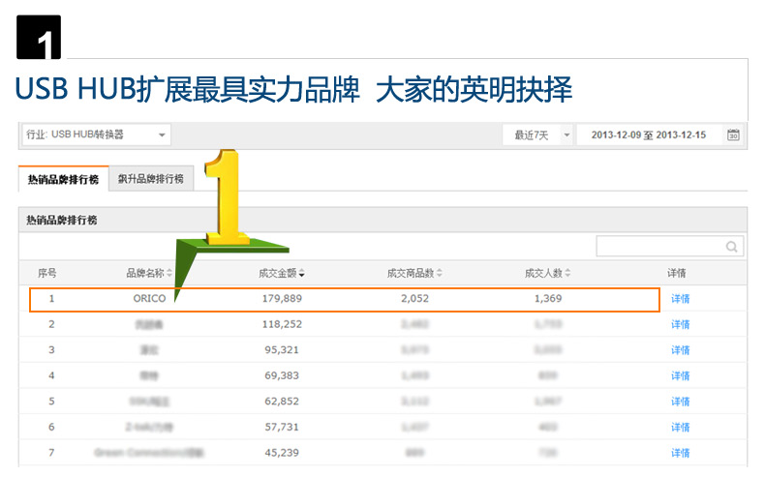
Task: Open 详情 link for the 45,239 row
Action: [680, 453]
